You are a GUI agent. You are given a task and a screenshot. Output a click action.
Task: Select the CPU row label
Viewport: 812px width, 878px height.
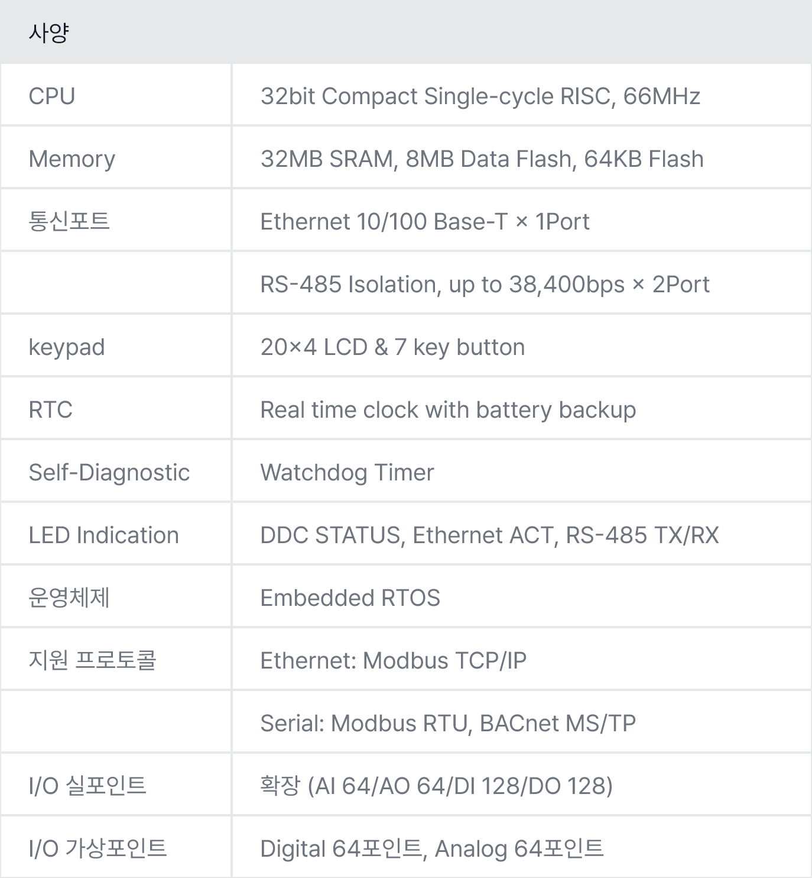52,96
